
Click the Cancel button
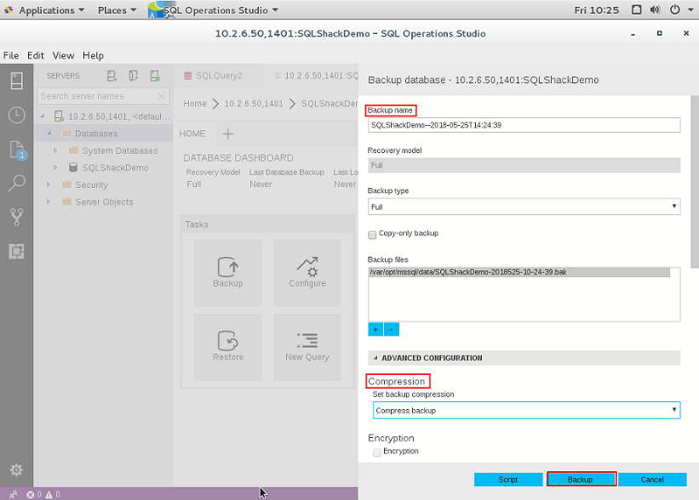[652, 480]
